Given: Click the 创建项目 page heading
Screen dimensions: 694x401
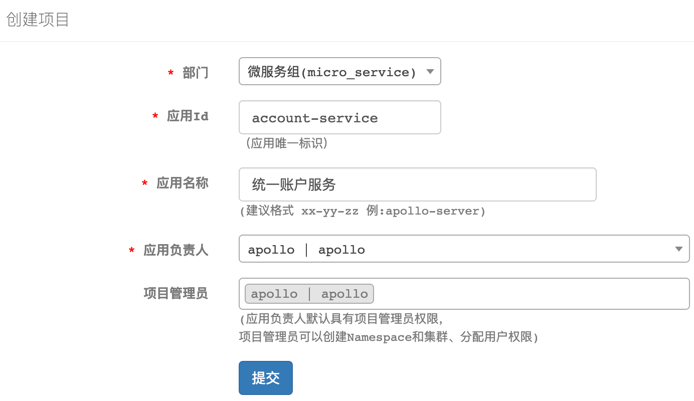Looking at the screenshot, I should click(38, 20).
